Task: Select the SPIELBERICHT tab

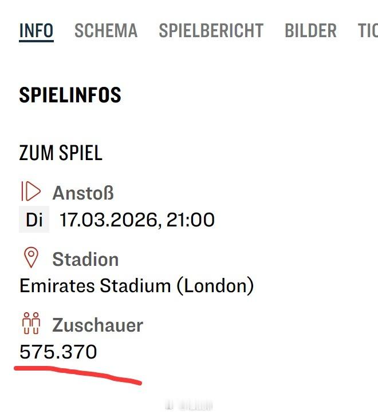Action: (211, 30)
